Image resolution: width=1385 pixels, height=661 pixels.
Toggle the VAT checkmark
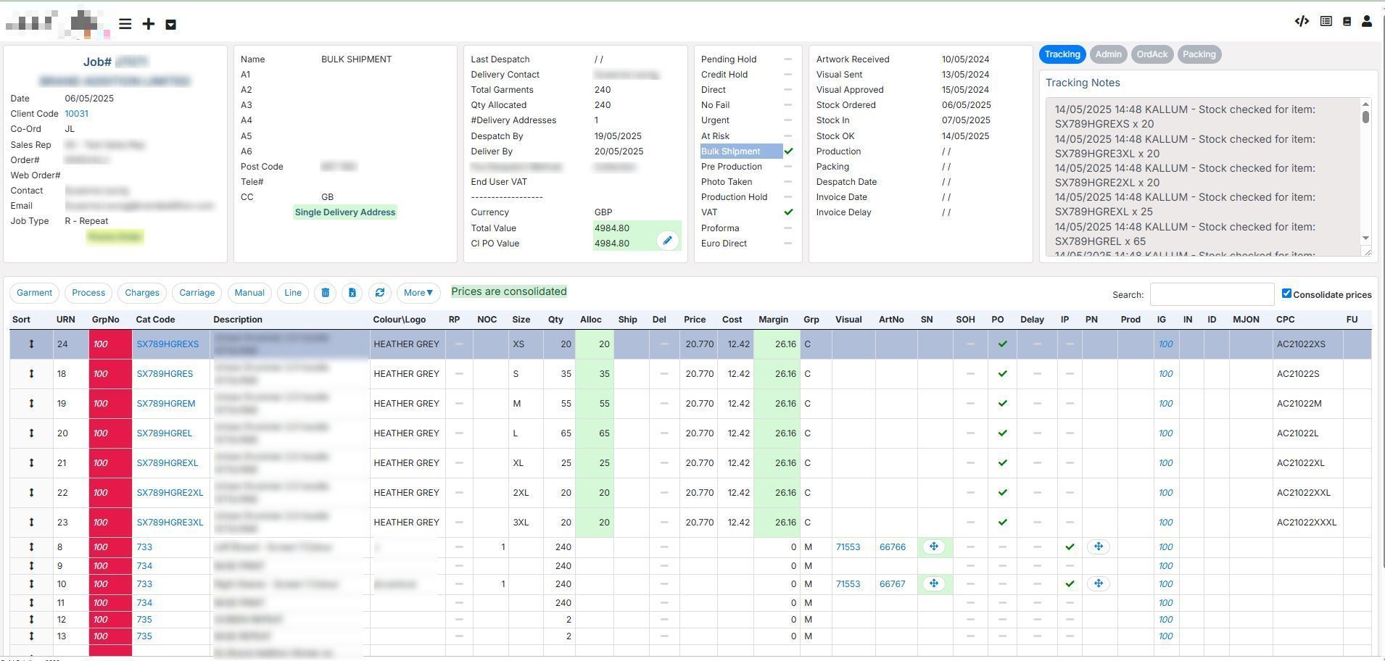tap(788, 212)
